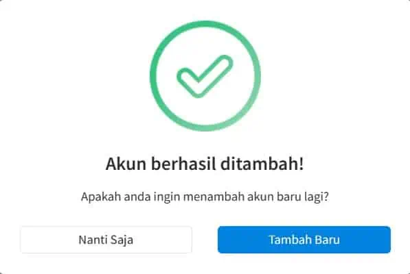Click the 'Apakah anda ingin menambah akun baru lagi?' text
The width and height of the screenshot is (410, 274).
tap(205, 197)
